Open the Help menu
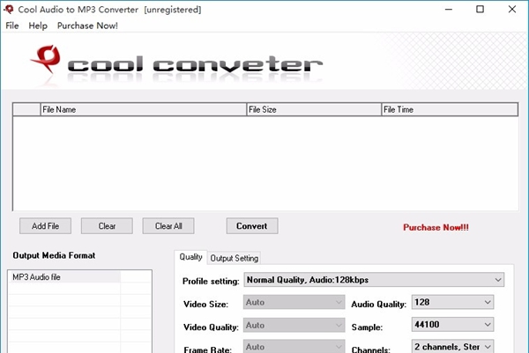Screen dimensions: 529x353 pyautogui.click(x=38, y=26)
